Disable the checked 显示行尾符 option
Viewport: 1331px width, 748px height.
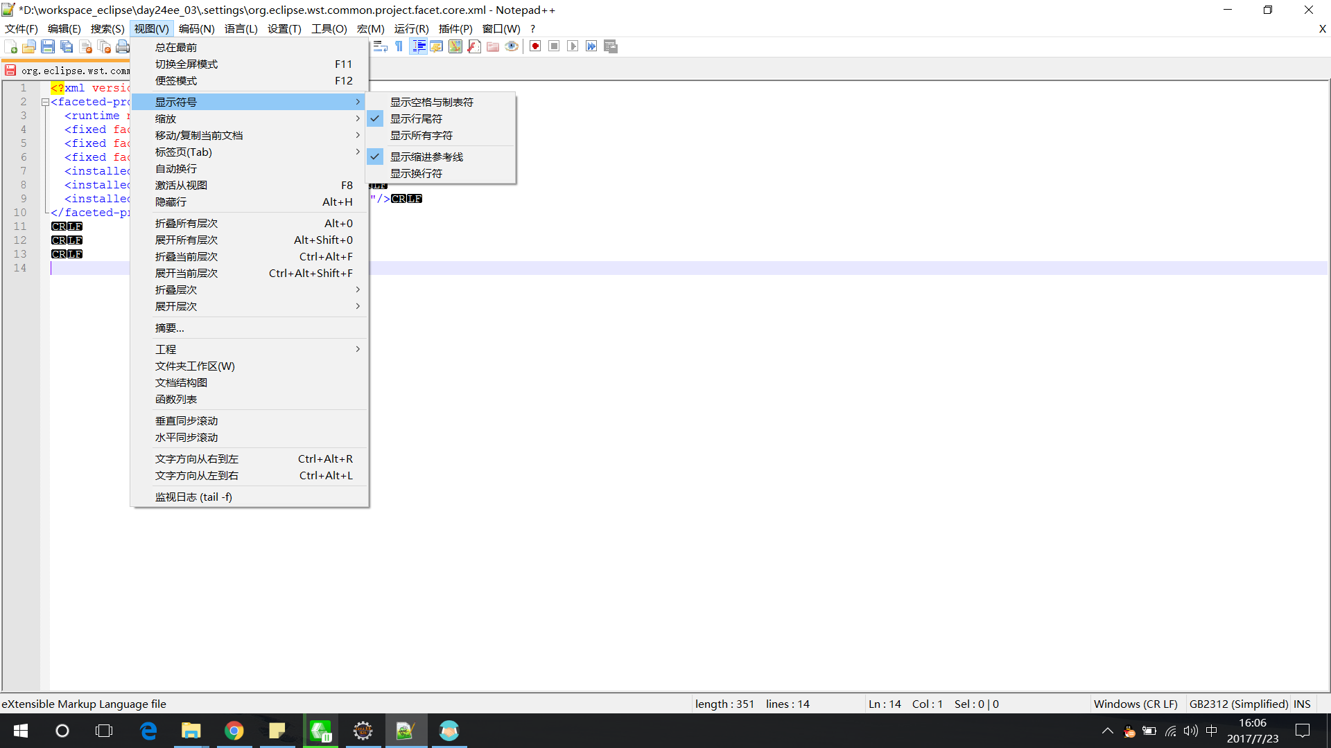pyautogui.click(x=416, y=118)
